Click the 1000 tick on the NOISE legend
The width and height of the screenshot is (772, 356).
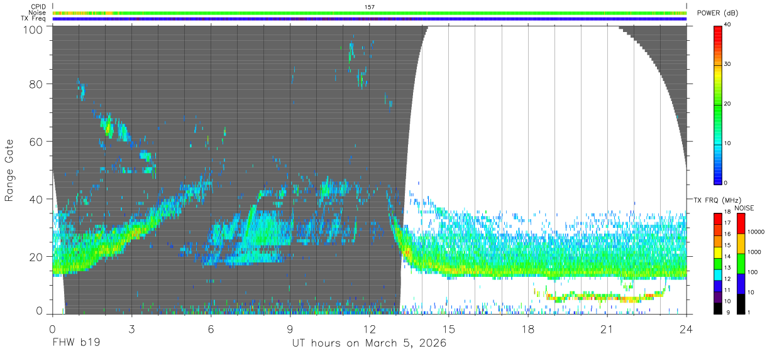pos(753,252)
